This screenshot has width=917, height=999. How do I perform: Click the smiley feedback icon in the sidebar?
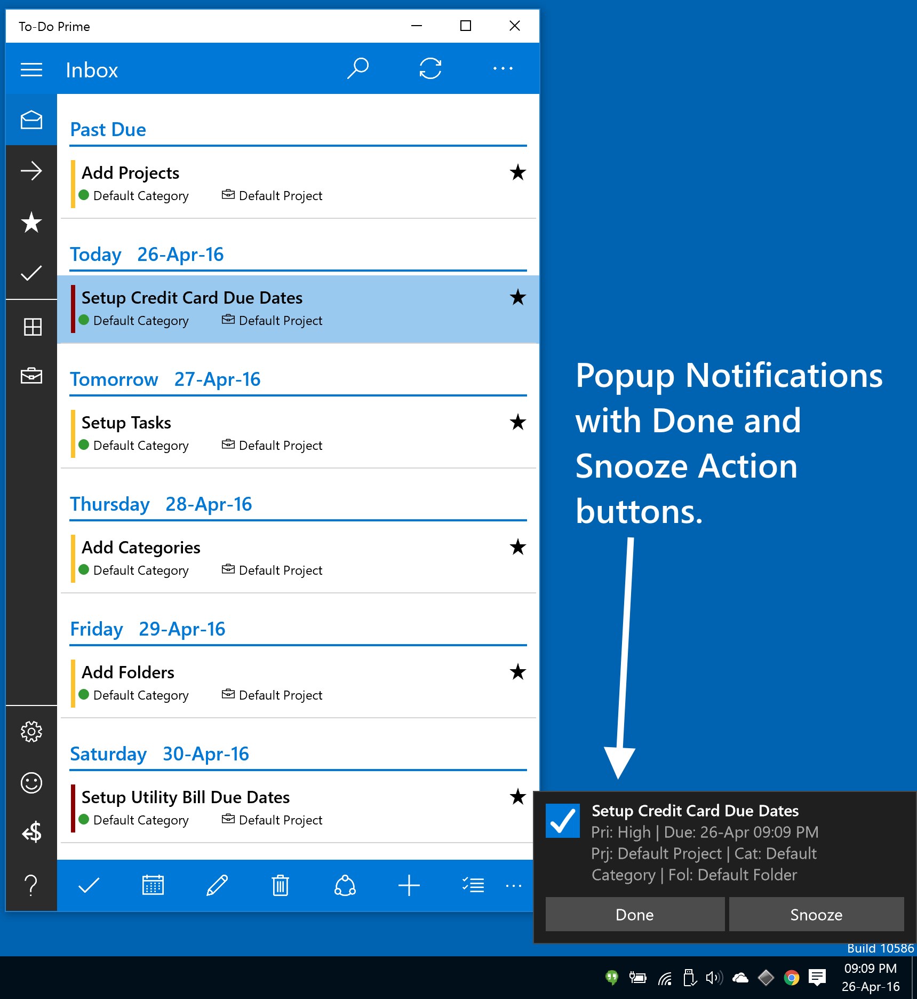pos(31,783)
